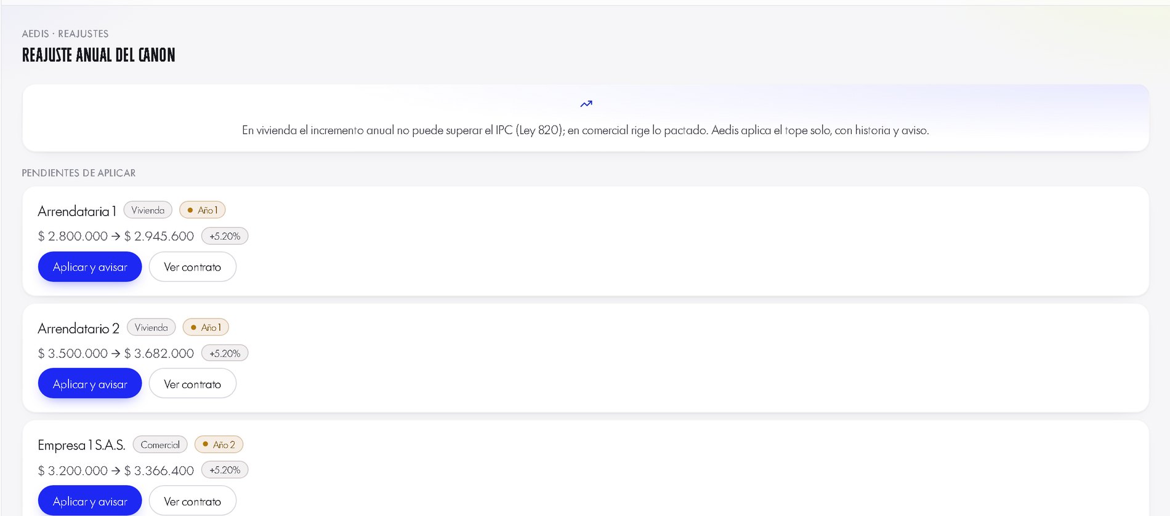Image resolution: width=1170 pixels, height=516 pixels.
Task: Click the Ley 820 IPC notice text
Action: (586, 130)
